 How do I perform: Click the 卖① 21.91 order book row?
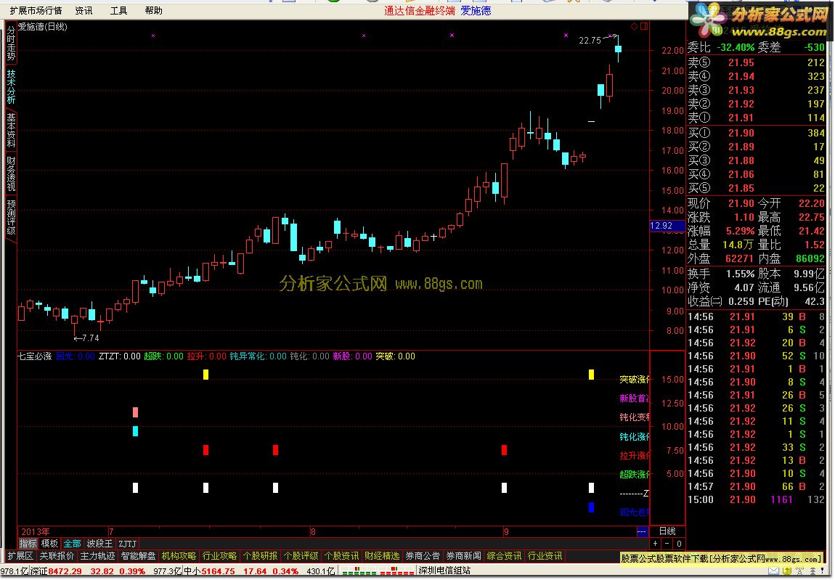pyautogui.click(x=756, y=118)
